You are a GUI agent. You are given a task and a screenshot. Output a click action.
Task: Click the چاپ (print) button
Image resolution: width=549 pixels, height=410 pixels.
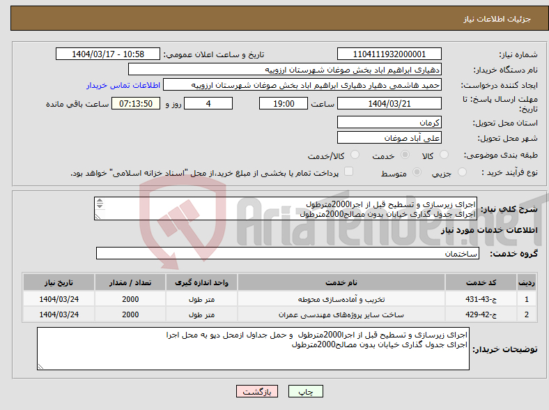(305, 391)
